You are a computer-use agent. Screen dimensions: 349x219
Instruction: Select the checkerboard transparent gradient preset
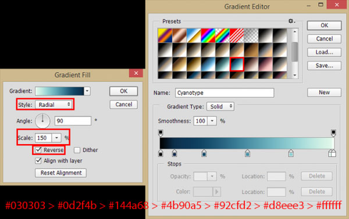pos(251,35)
